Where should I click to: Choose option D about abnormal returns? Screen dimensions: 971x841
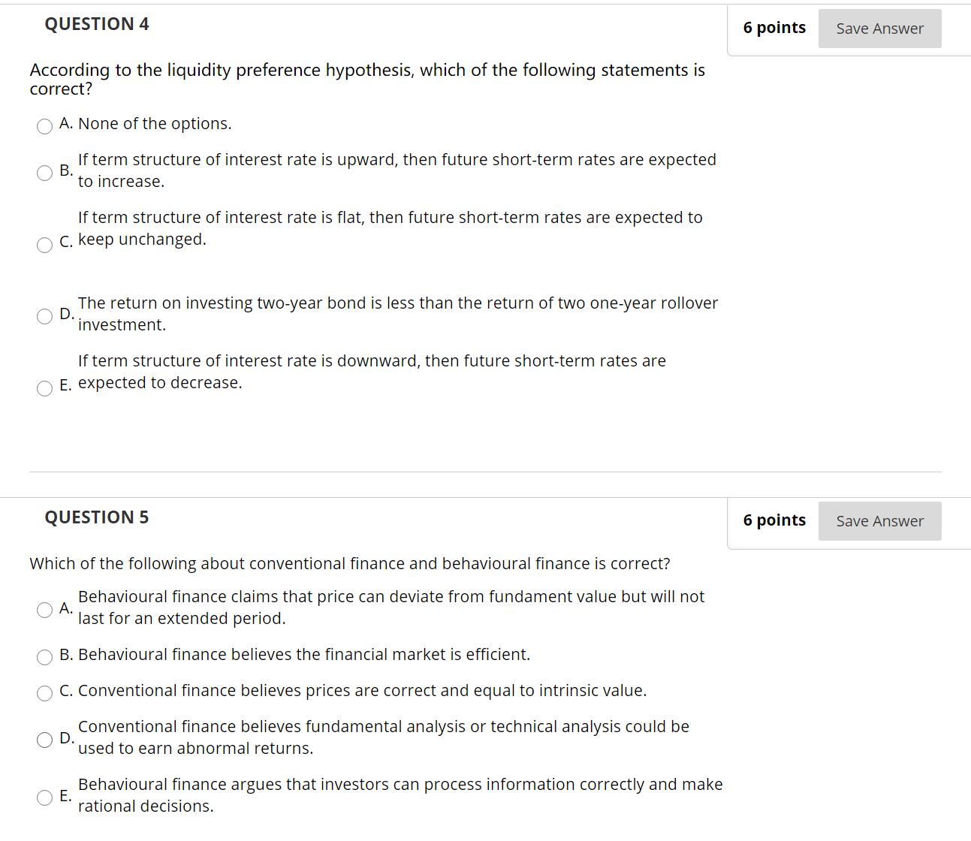(44, 740)
